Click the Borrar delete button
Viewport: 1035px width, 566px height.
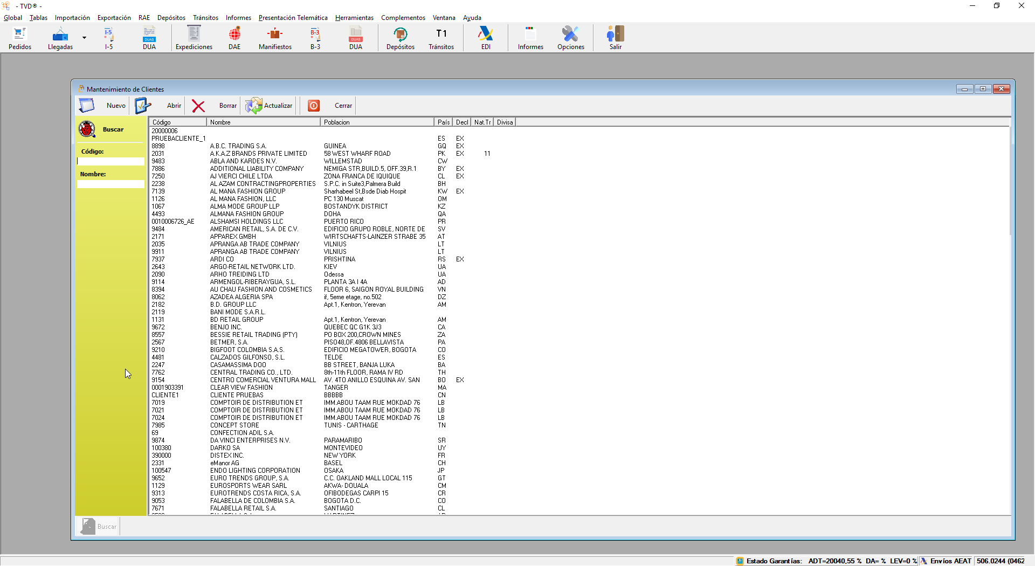(215, 106)
